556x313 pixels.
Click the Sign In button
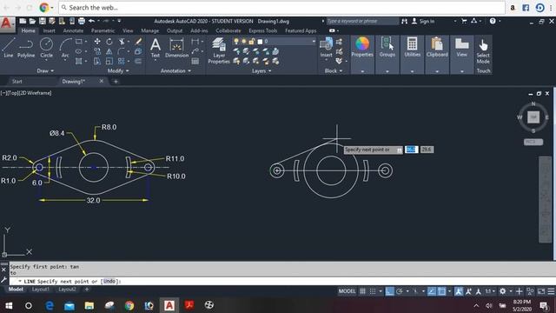point(423,21)
